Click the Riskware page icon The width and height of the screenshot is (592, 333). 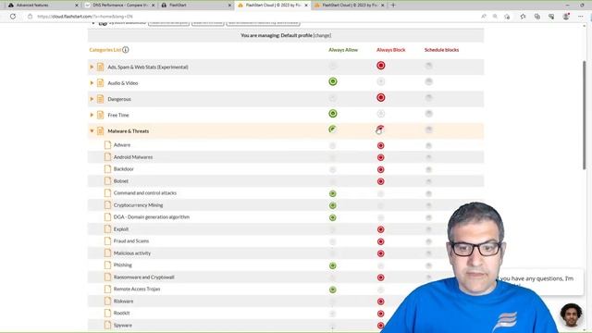click(107, 301)
